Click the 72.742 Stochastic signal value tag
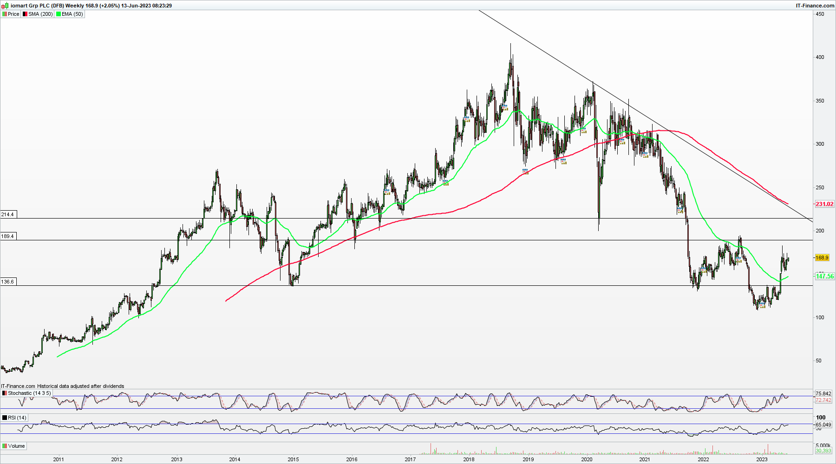The width and height of the screenshot is (836, 464). pos(823,400)
